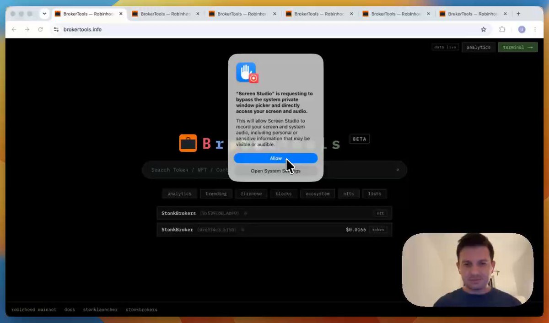
Task: Open the docs footer link
Action: click(x=70, y=310)
